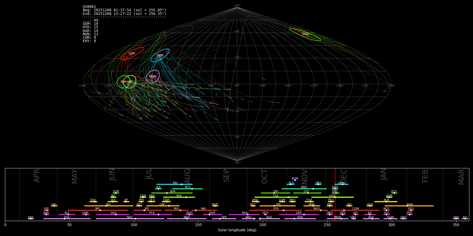Image resolution: width=473 pixels, height=236 pixels.
Task: Click the KSE shower bar in timeline
Action: pyautogui.click(x=31, y=219)
